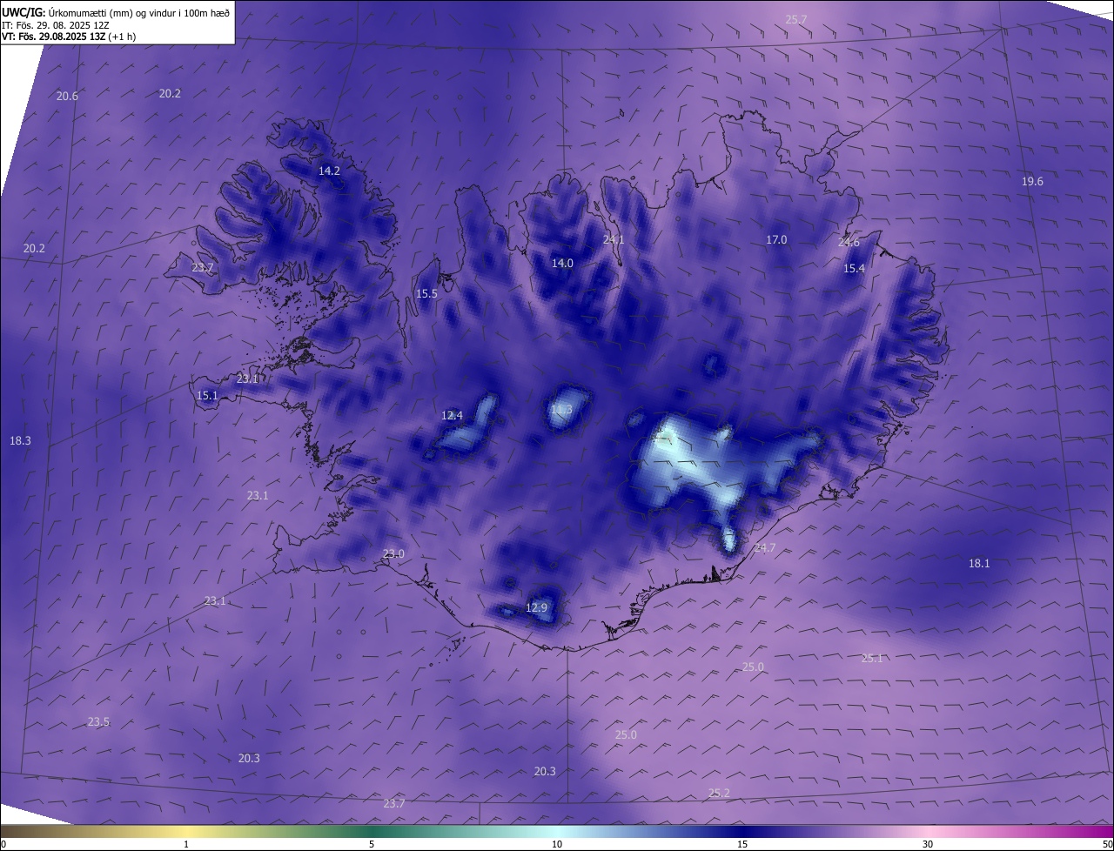This screenshot has width=1114, height=851.
Task: Click the color scale tick label 1
Action: pyautogui.click(x=186, y=844)
